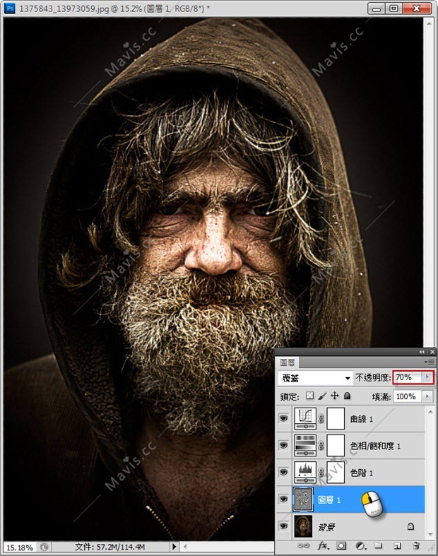Select the 圖層 1 layer name
The height and width of the screenshot is (556, 438).
click(x=328, y=499)
